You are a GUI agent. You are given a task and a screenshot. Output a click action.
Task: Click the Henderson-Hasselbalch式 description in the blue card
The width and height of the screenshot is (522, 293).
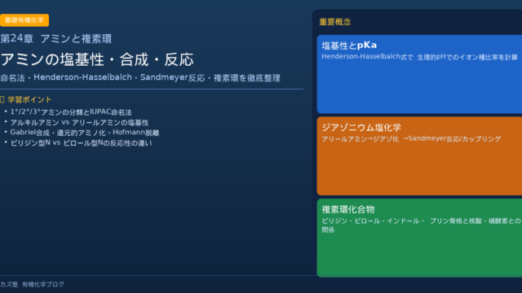[419, 57]
